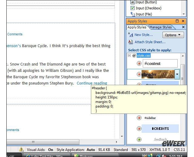The width and height of the screenshot is (194, 157).
Task: Click the 91.4 KB file size indicator
Action: coord(104,150)
